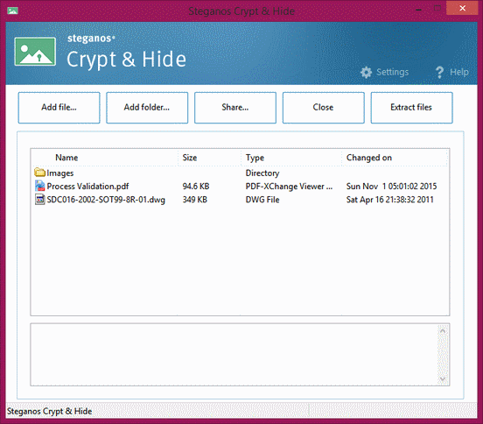Viewport: 483px width, 424px height.
Task: Click the Steganos Crypt & Hide logo image
Action: 35,52
